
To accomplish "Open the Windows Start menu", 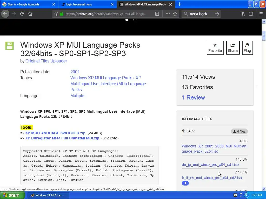I will [x=12, y=195].
